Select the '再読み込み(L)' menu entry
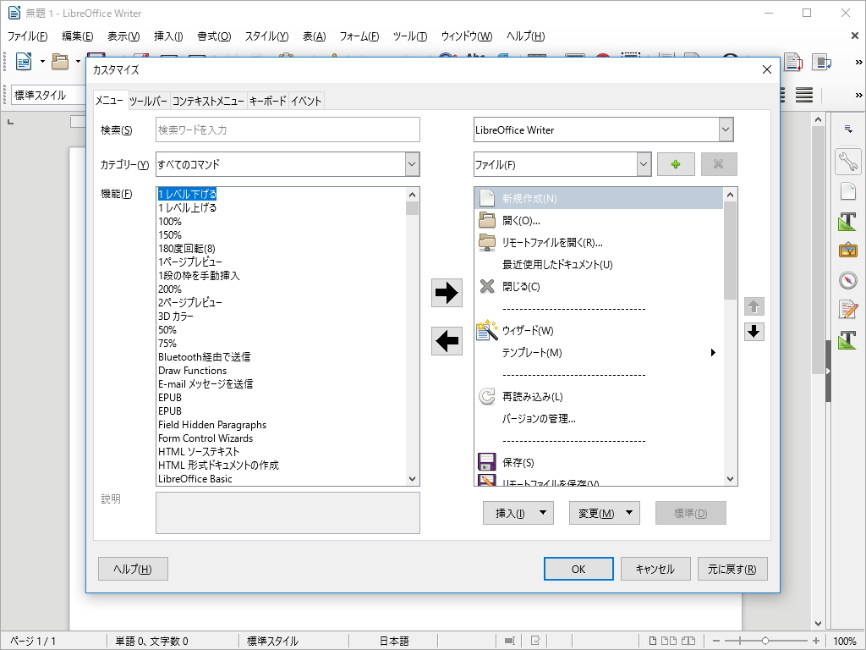The width and height of the screenshot is (866, 650). coord(598,396)
